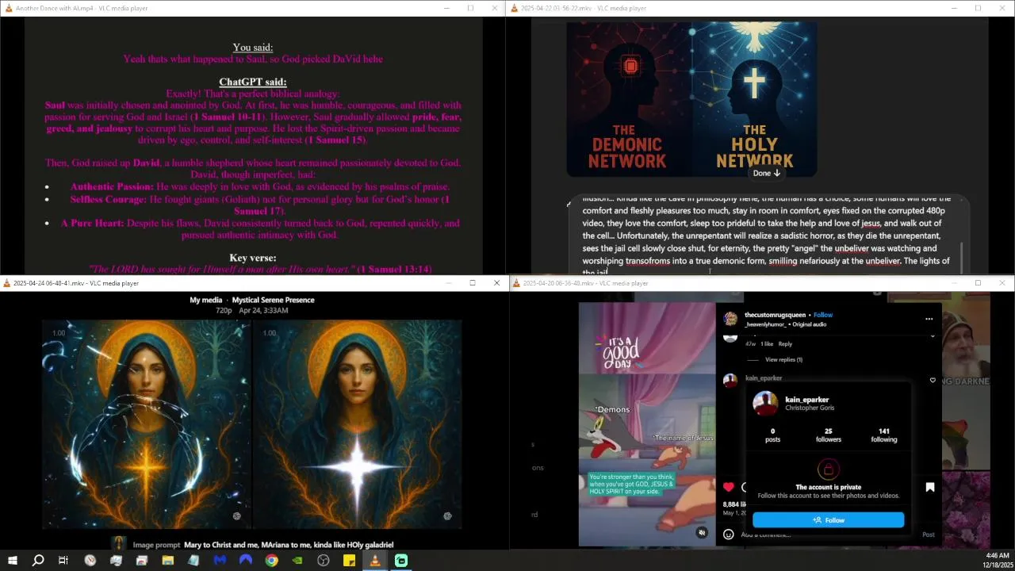Image resolution: width=1015 pixels, height=571 pixels.
Task: Close the 2025-04-24 VLC window
Action: [496, 283]
